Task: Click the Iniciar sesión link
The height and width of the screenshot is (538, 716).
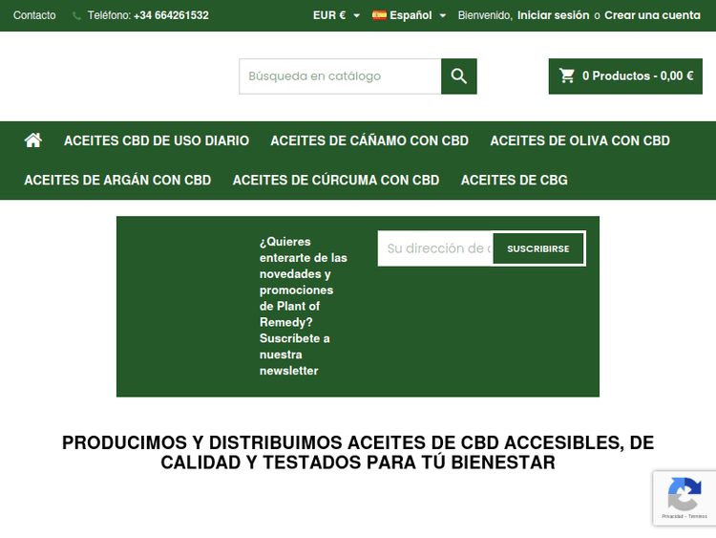Action: [553, 15]
